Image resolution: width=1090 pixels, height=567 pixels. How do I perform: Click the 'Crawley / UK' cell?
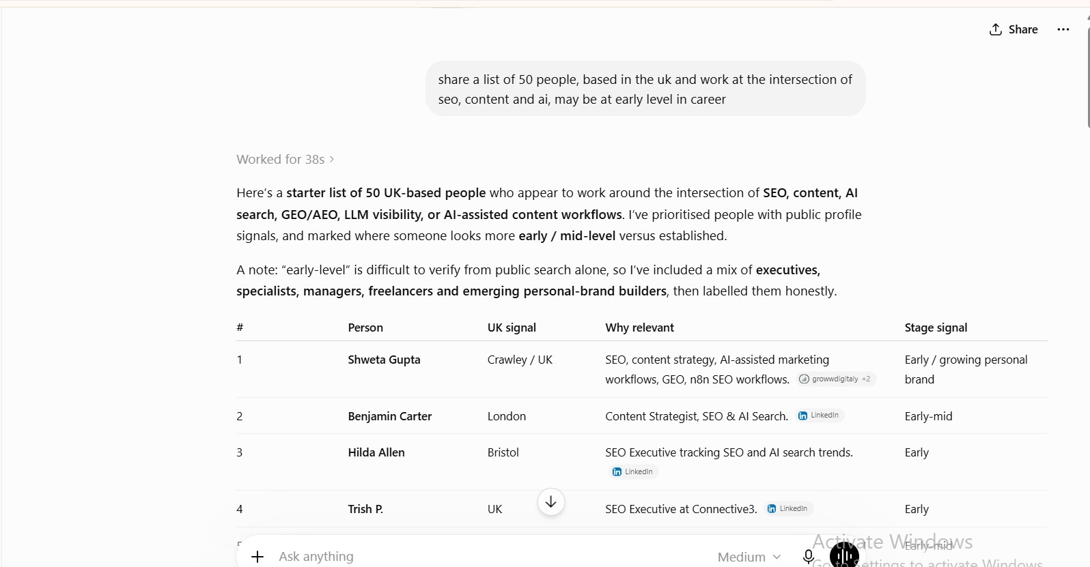click(520, 360)
